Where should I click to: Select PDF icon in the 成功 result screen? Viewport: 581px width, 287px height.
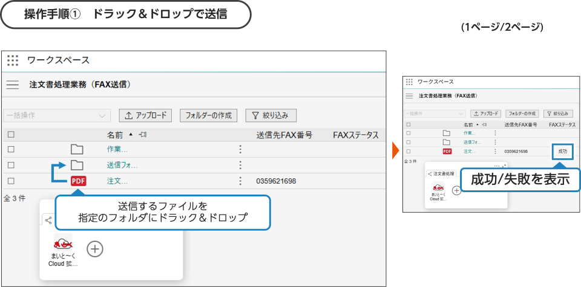tap(447, 151)
